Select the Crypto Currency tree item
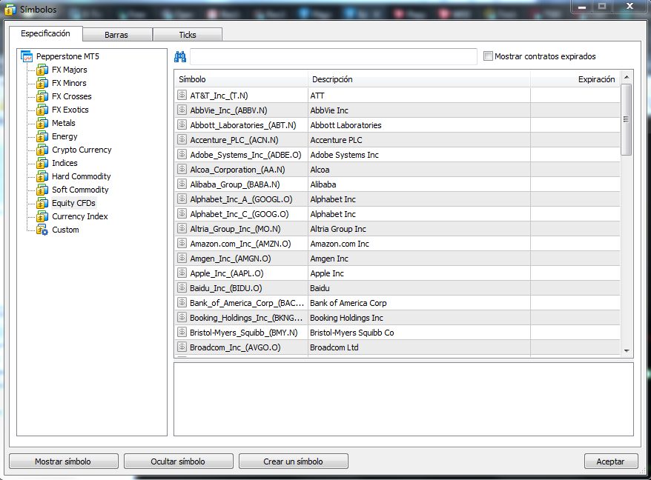The width and height of the screenshot is (651, 480). (x=82, y=150)
